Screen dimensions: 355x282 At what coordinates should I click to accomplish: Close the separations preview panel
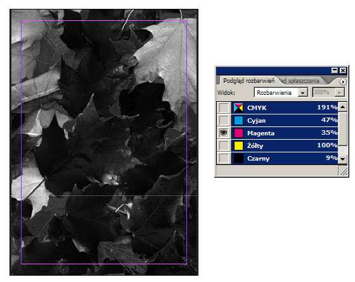(x=343, y=70)
